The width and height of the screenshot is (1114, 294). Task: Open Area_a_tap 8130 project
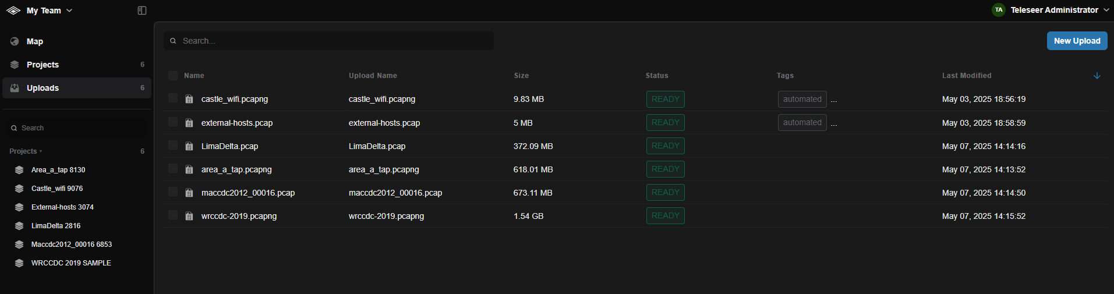[58, 170]
